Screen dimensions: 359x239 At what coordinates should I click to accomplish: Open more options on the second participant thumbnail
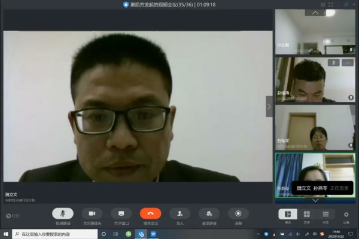coord(348,63)
